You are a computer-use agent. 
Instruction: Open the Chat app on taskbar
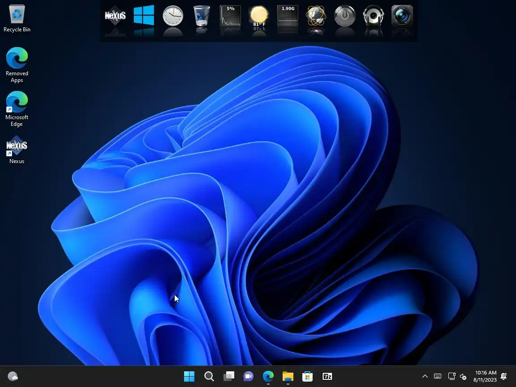point(249,376)
